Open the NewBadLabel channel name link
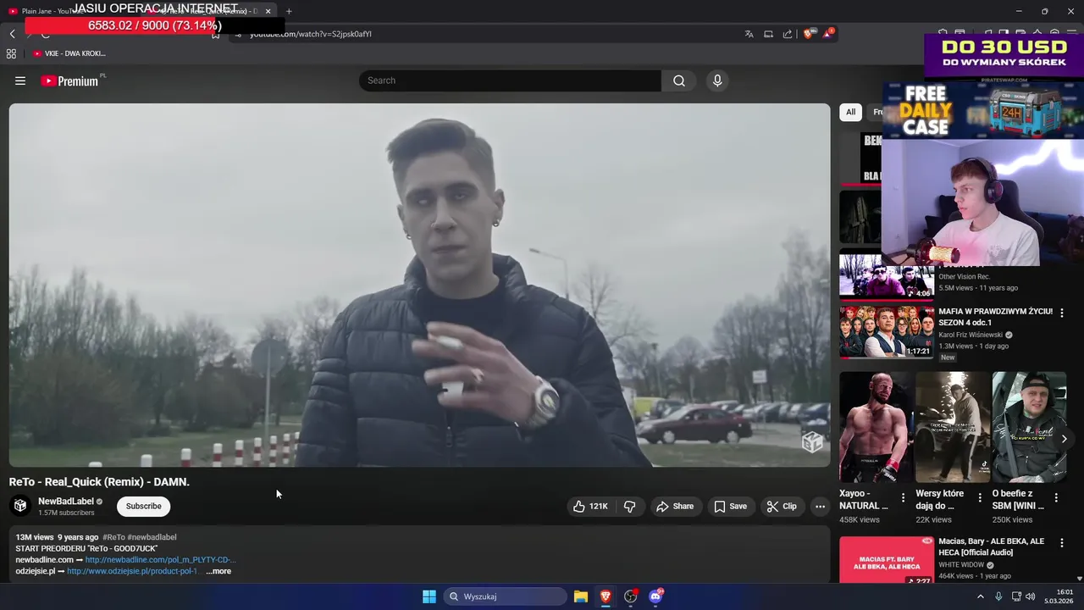 coord(66,502)
